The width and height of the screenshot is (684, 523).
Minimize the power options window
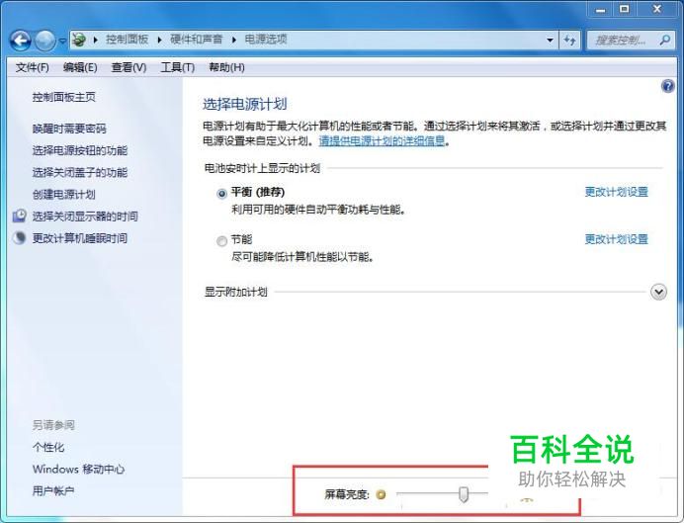pyautogui.click(x=600, y=9)
